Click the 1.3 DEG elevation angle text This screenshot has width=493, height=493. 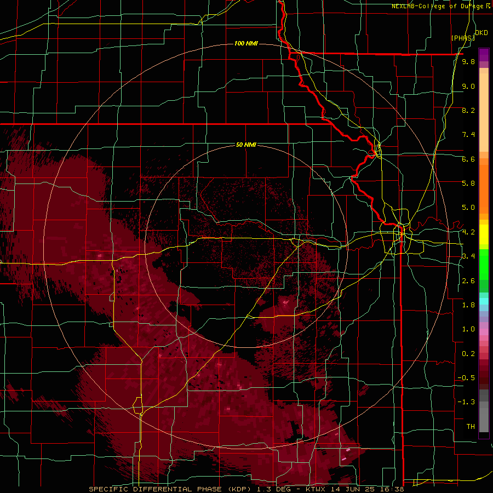pyautogui.click(x=275, y=489)
